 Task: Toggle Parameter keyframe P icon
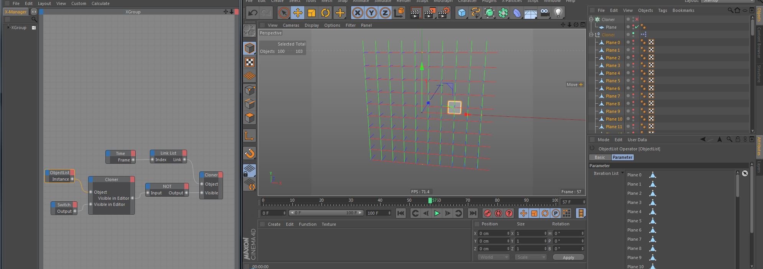pyautogui.click(x=556, y=213)
